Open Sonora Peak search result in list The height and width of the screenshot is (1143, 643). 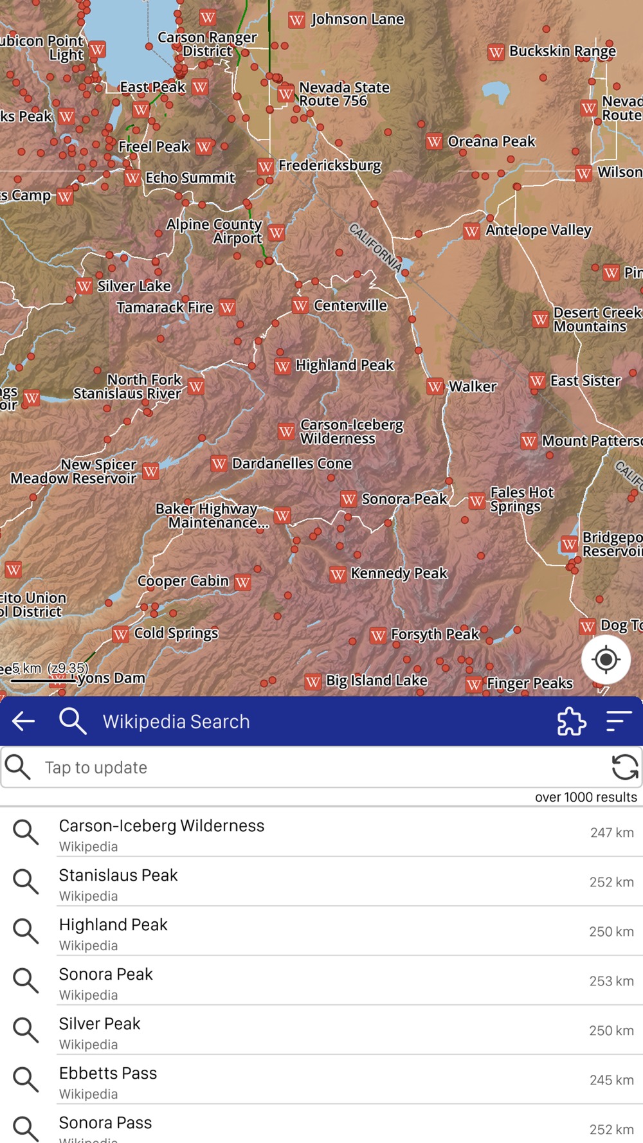coord(321,981)
